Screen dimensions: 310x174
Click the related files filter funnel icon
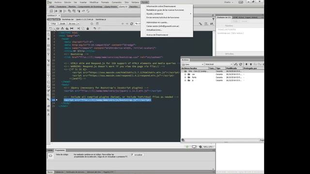(213, 19)
